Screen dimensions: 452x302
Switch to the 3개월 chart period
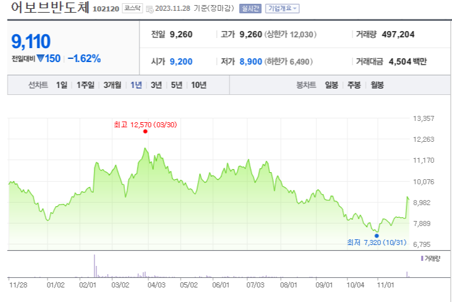click(112, 85)
